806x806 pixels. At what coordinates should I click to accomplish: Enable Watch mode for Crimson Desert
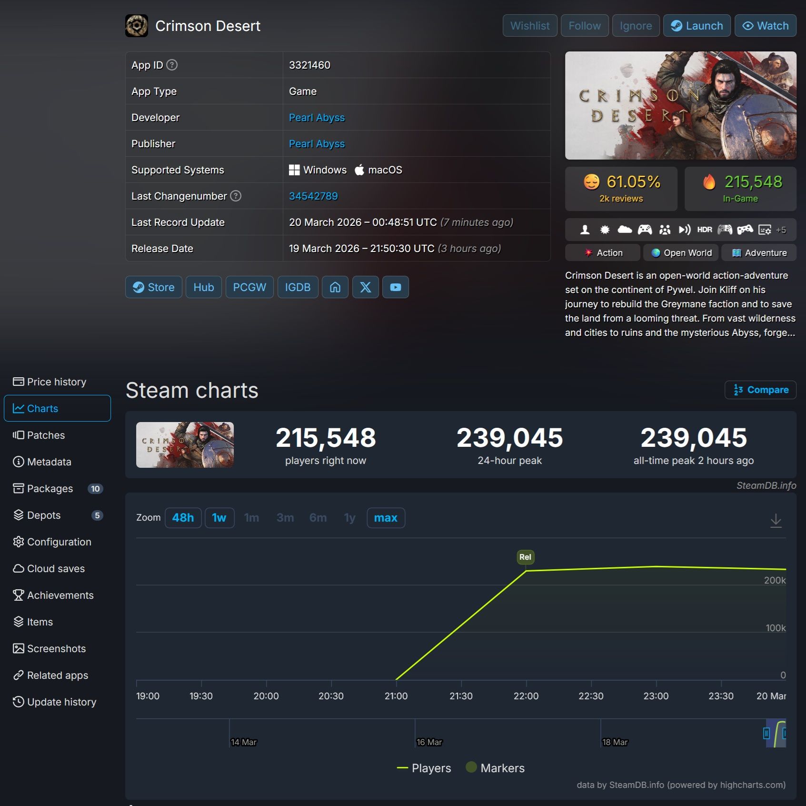(x=765, y=25)
